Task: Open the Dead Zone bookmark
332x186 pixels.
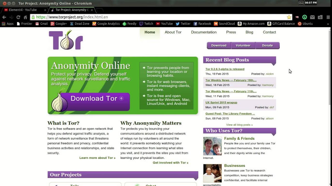Action: 79,24
